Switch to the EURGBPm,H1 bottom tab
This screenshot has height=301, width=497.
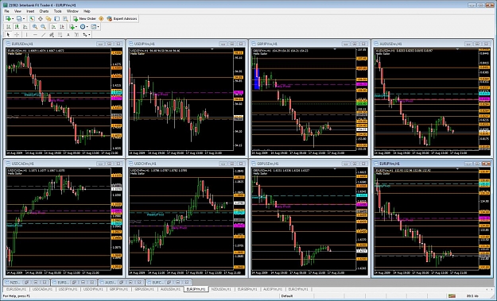click(x=247, y=289)
